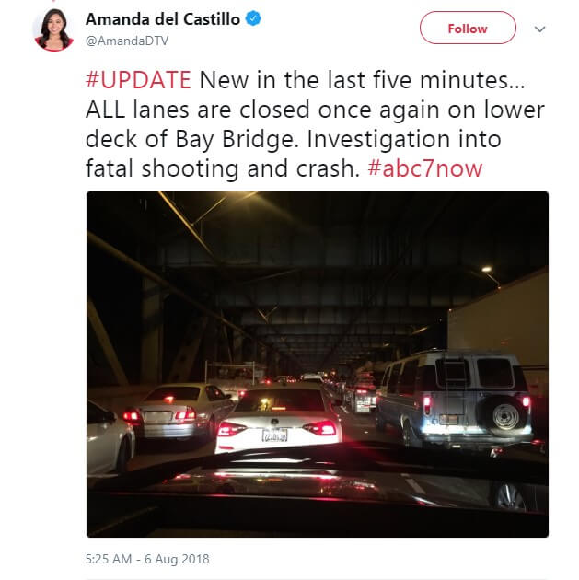Click the car hood reflection in photo
The width and height of the screenshot is (579, 580).
pos(318,490)
